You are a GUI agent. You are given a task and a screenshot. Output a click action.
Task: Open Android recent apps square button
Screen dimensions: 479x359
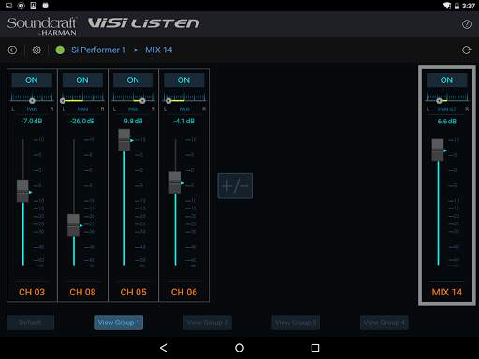click(x=315, y=348)
